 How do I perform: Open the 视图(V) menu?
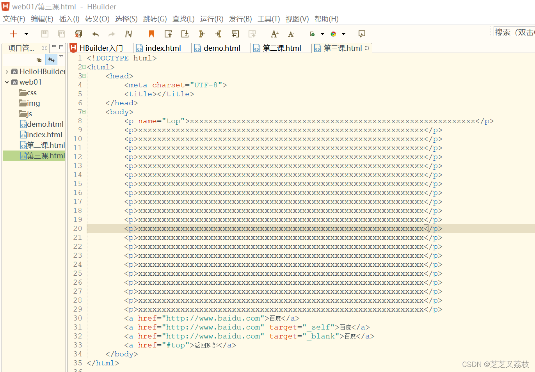pos(297,19)
